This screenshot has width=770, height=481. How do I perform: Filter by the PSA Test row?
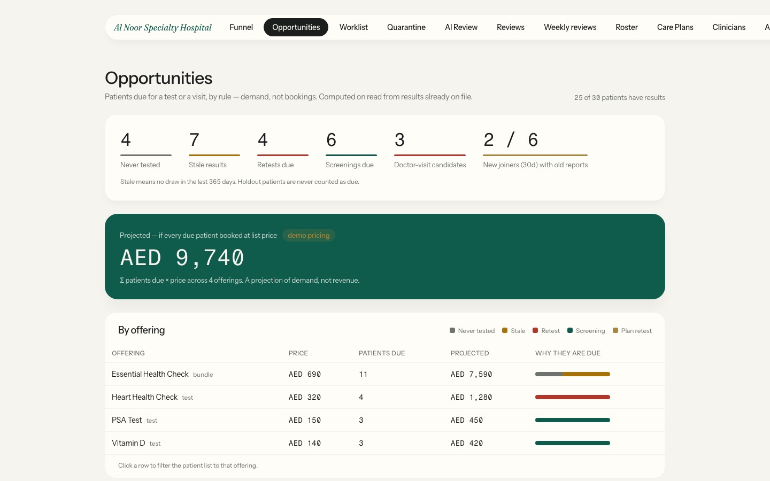click(385, 420)
